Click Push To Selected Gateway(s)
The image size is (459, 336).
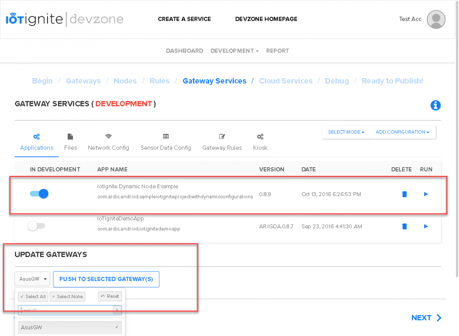point(106,279)
